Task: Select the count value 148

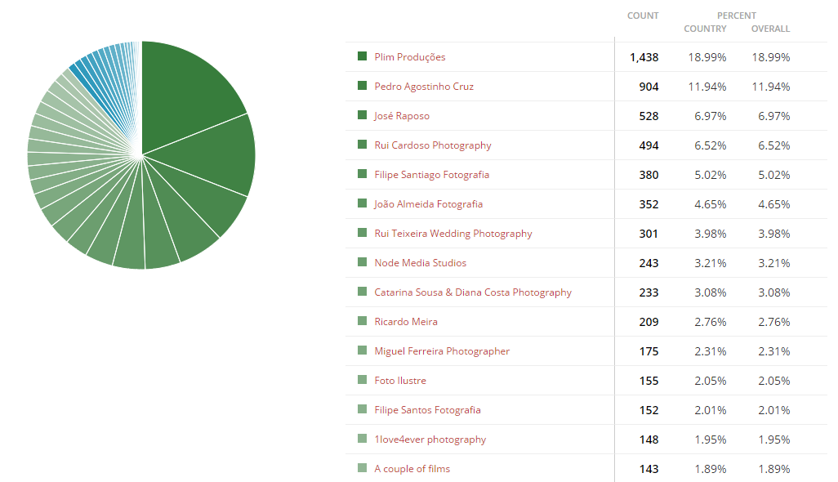Action: click(649, 440)
